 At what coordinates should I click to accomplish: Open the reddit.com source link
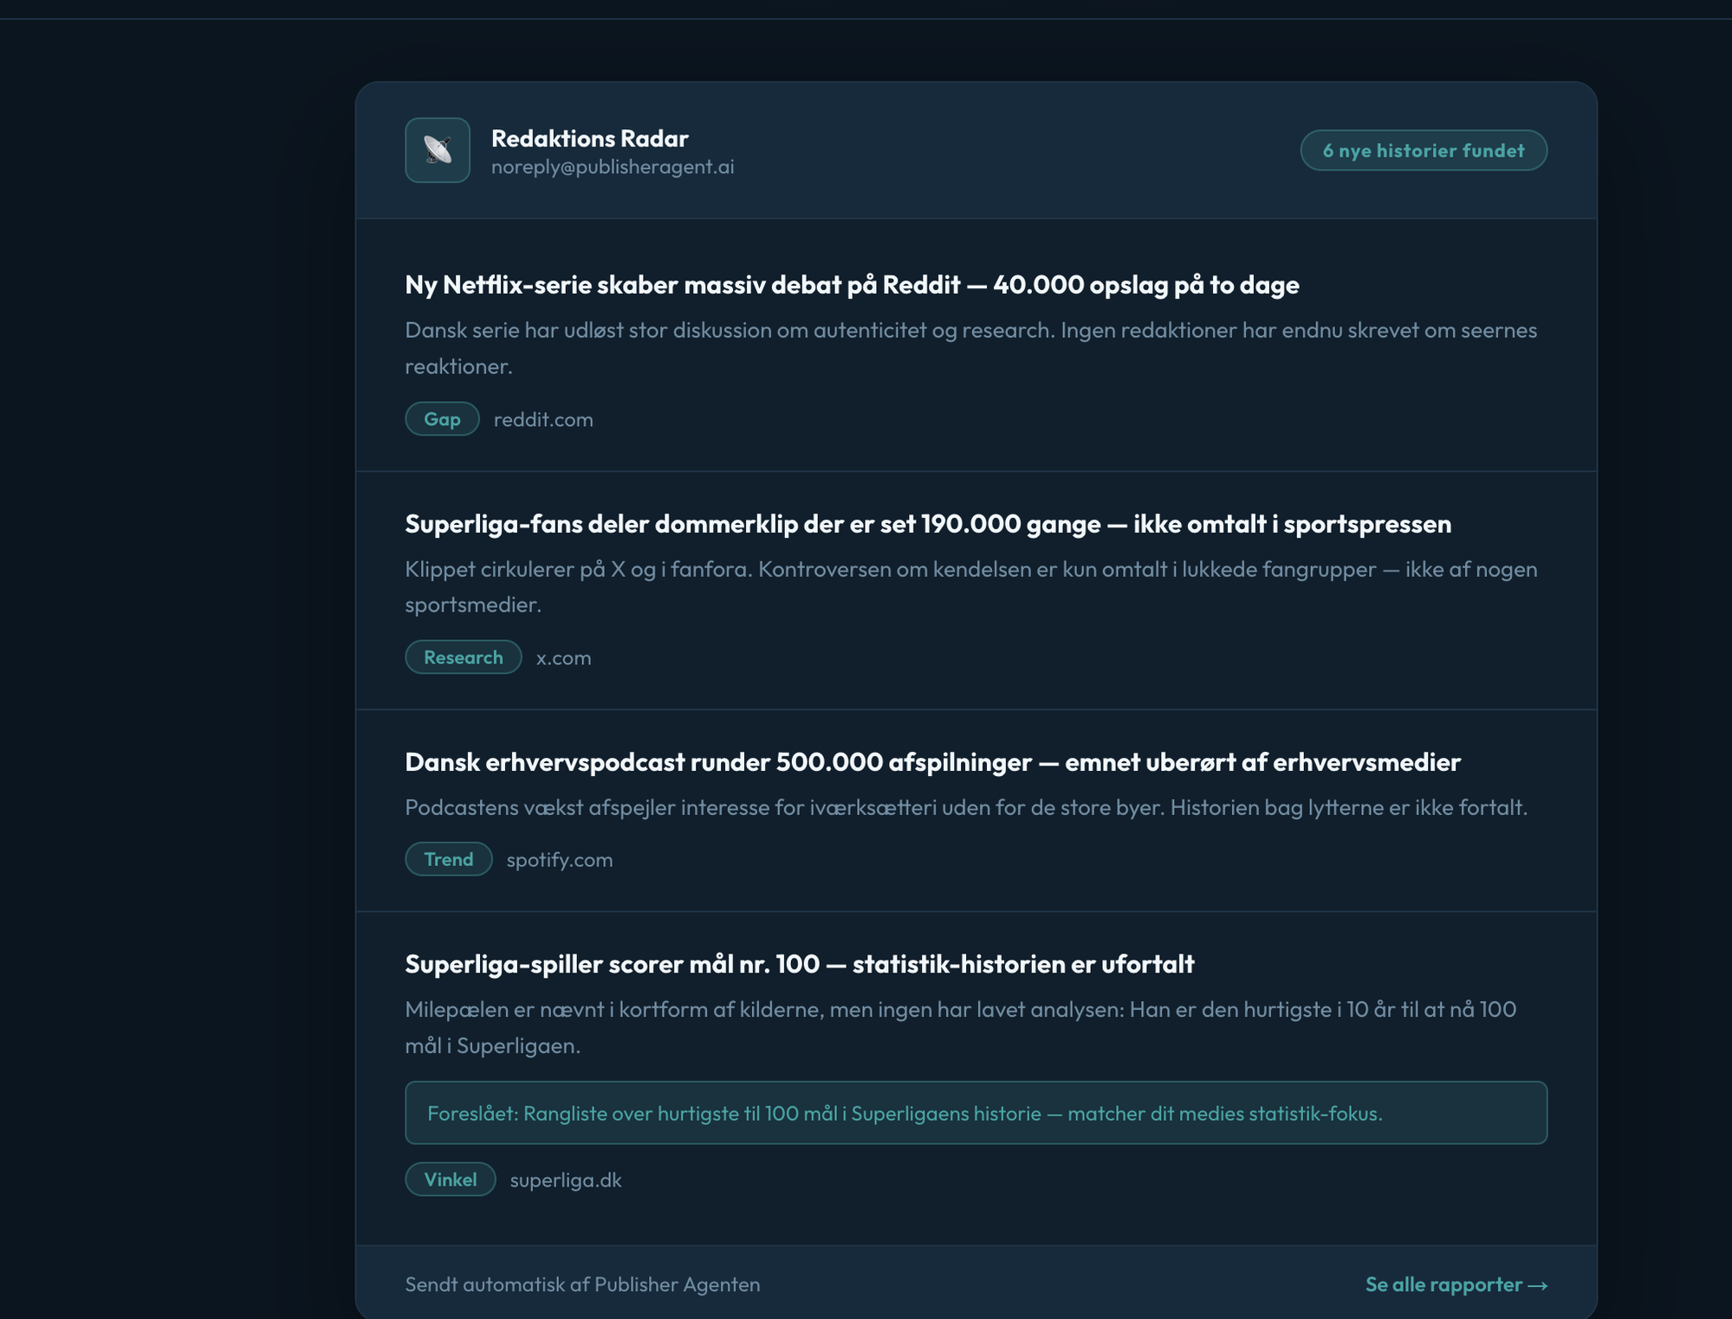click(x=543, y=419)
